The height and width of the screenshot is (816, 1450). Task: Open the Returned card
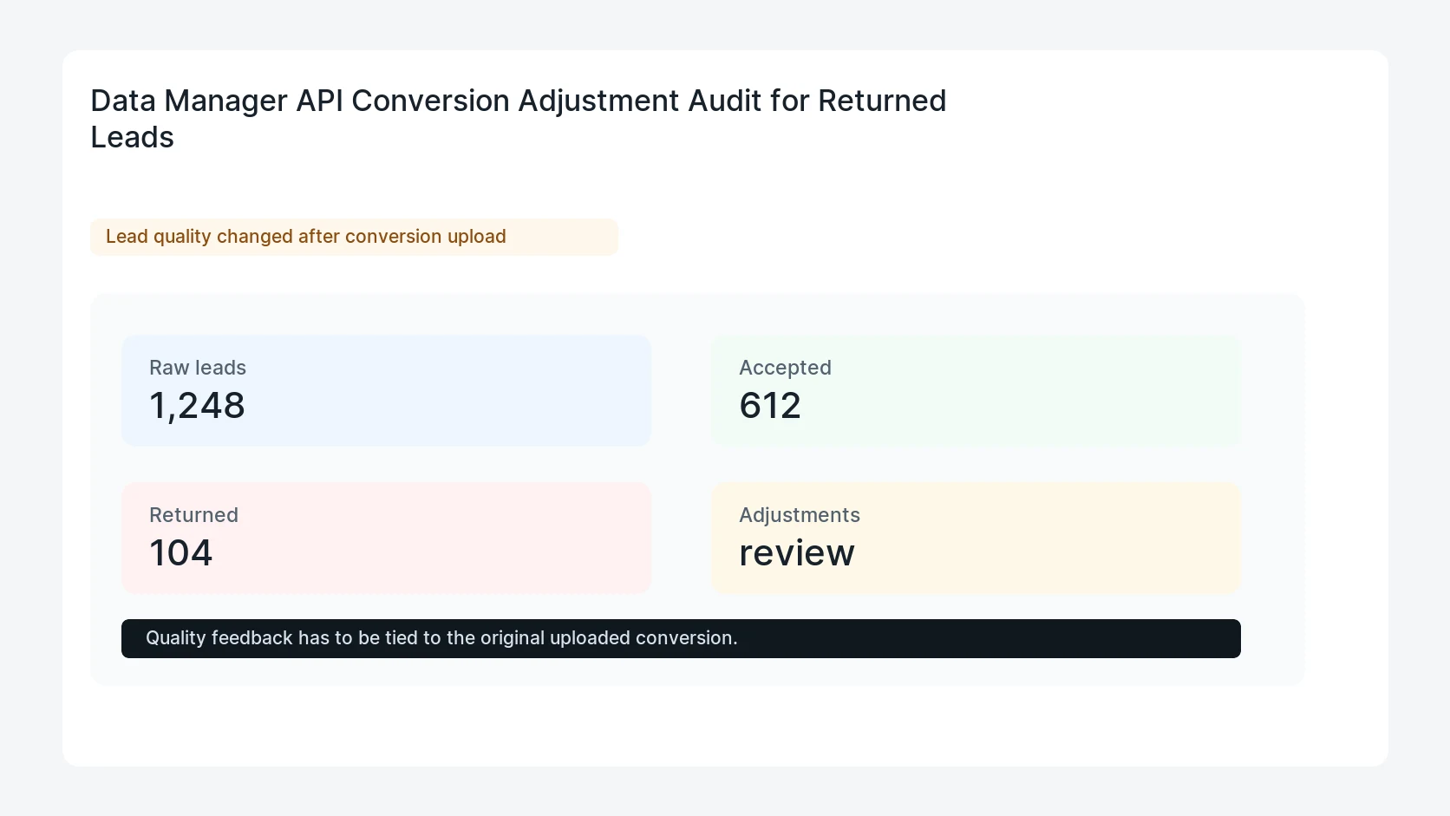point(386,538)
